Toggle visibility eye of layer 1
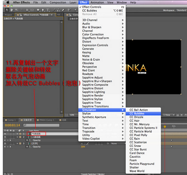 5,134
